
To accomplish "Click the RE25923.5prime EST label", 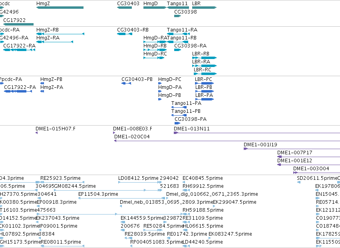I will 60,179.
